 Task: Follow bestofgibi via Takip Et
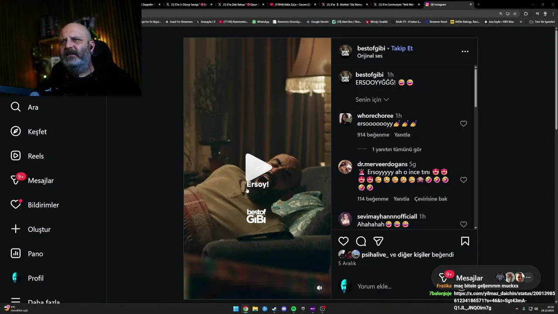[x=402, y=48]
